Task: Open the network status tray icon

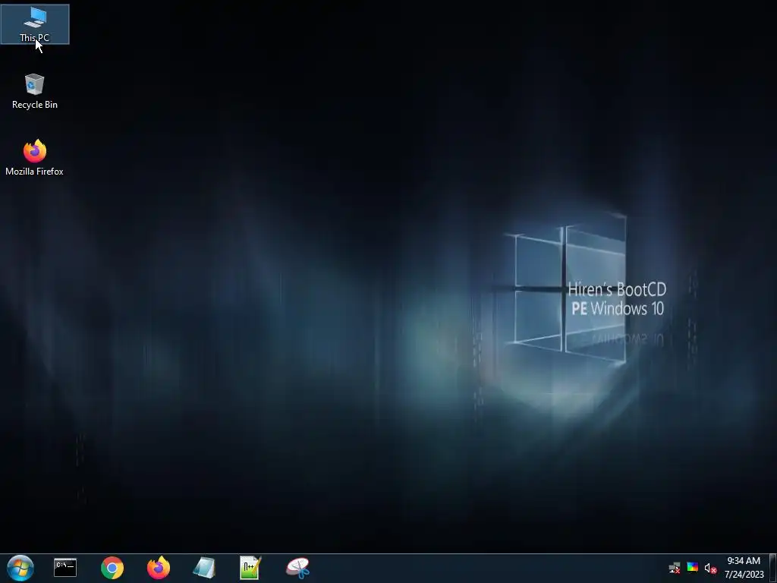Action: coord(675,568)
